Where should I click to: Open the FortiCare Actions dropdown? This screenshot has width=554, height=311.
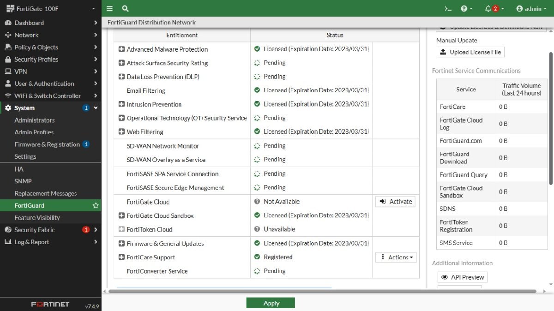[x=396, y=257]
